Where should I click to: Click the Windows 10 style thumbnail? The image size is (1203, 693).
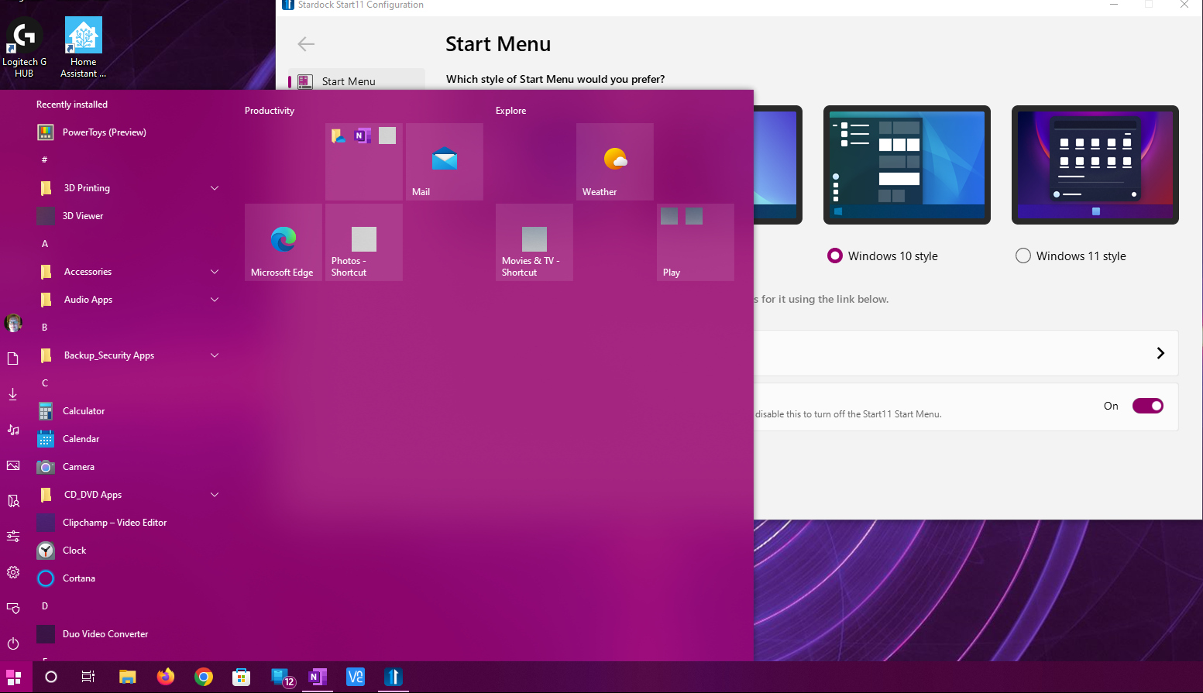907,165
